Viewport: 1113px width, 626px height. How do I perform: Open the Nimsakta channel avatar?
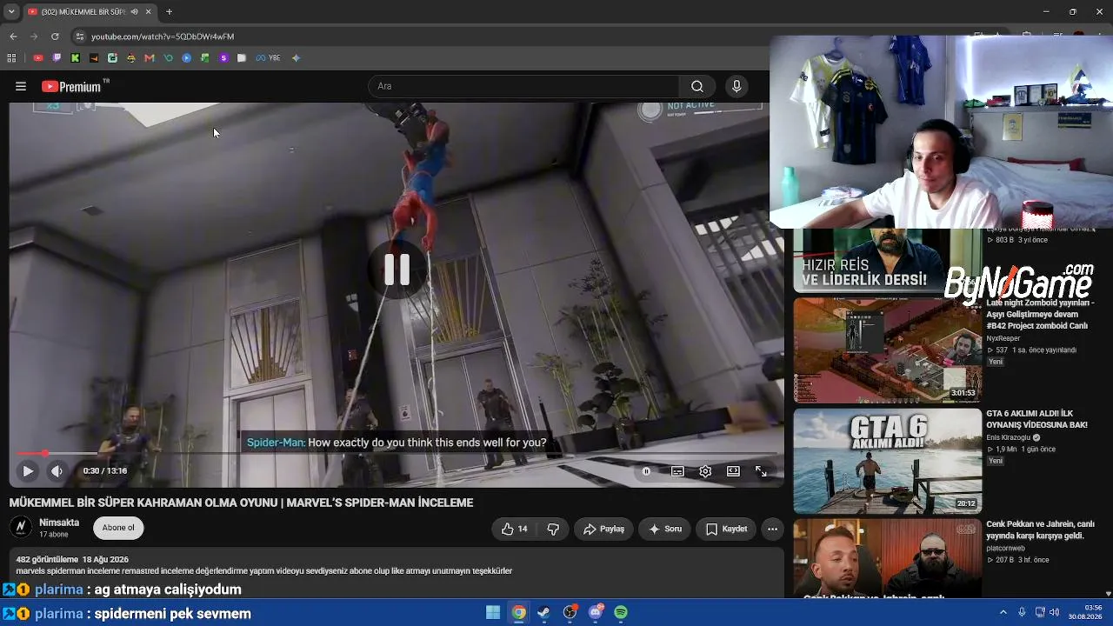point(21,528)
